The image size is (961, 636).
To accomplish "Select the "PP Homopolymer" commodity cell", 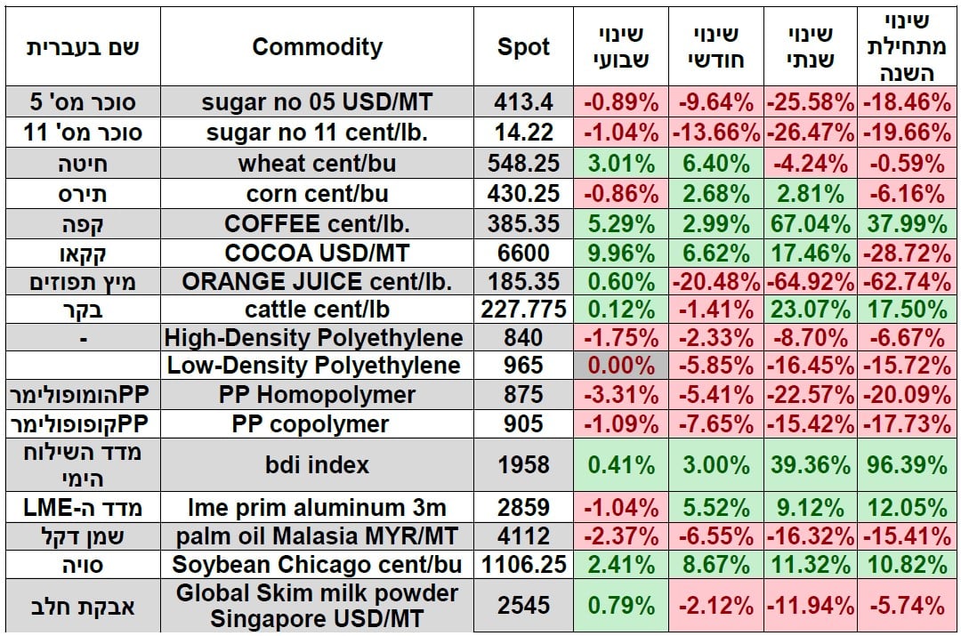I will click(x=317, y=395).
